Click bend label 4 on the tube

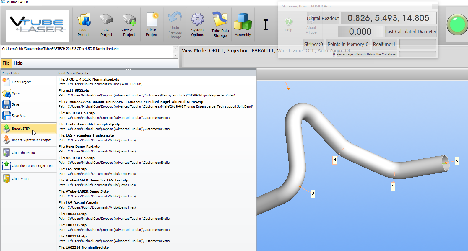click(x=335, y=160)
